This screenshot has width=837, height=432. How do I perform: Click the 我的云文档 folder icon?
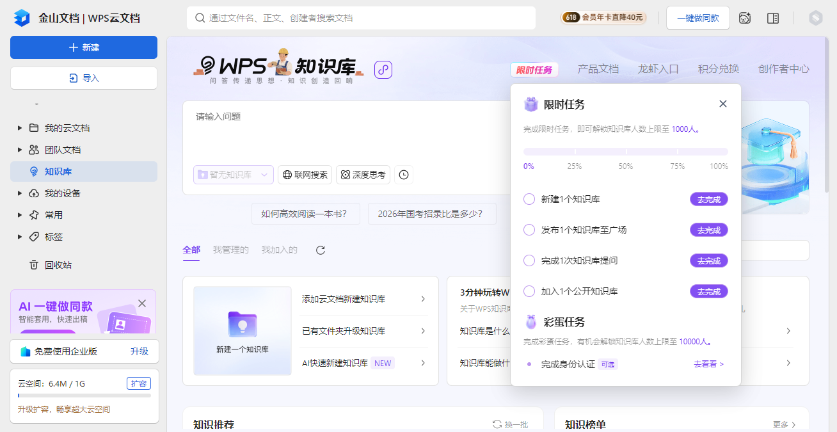(34, 128)
